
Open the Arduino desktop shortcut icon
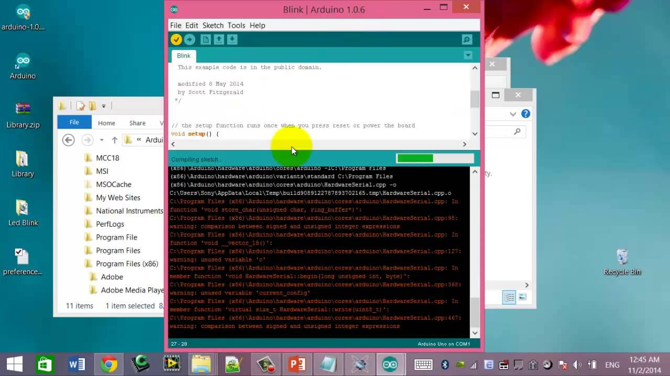[x=23, y=66]
